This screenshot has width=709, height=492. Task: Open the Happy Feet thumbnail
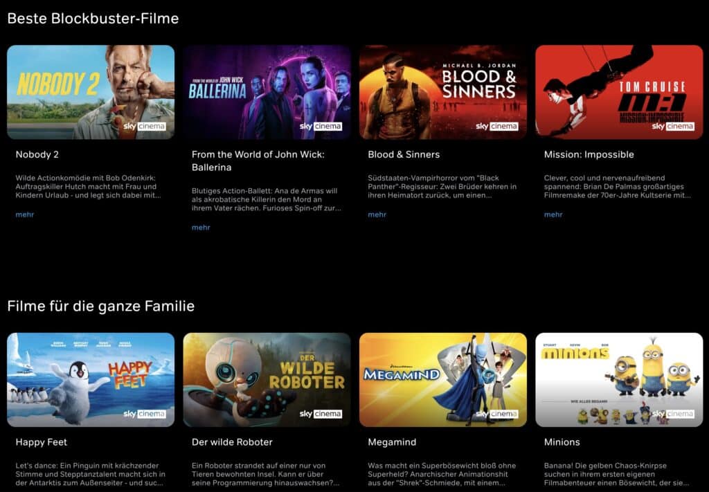[91, 380]
